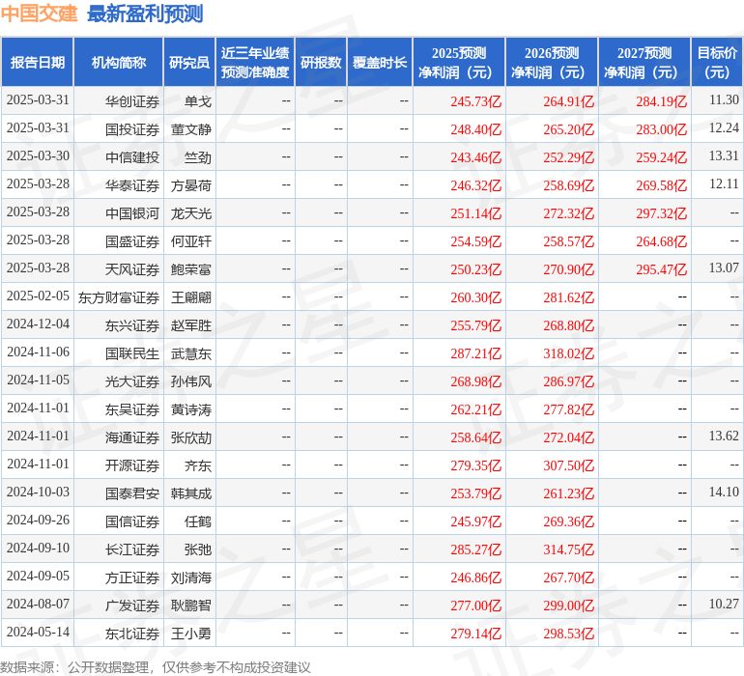Select the 近三年业绩预测准确度 column header

coord(255,62)
